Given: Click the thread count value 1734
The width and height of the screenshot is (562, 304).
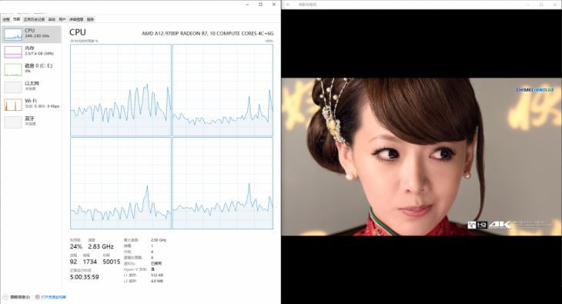Looking at the screenshot, I should coord(89,262).
